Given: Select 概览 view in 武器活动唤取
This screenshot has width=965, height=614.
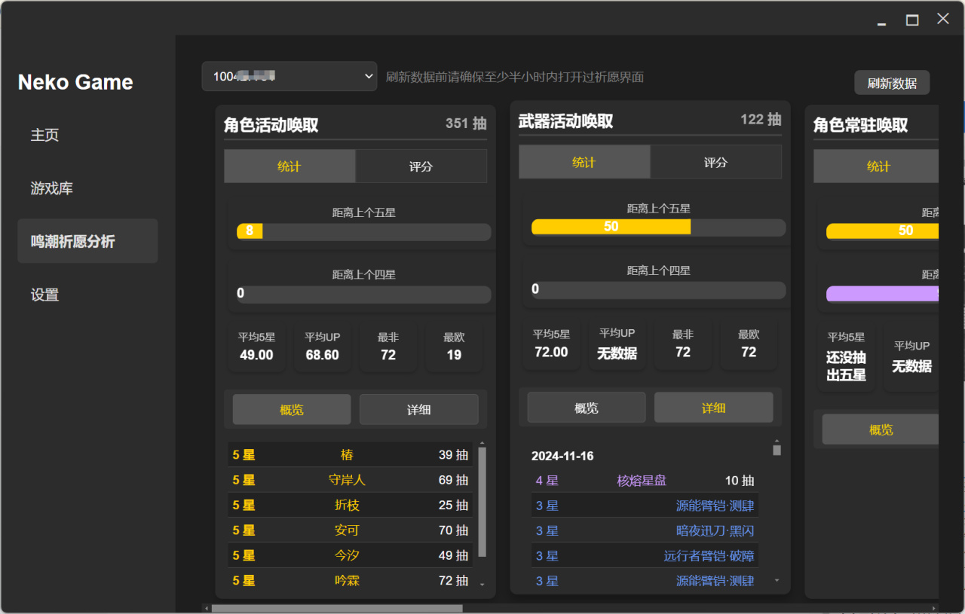Looking at the screenshot, I should pyautogui.click(x=587, y=408).
